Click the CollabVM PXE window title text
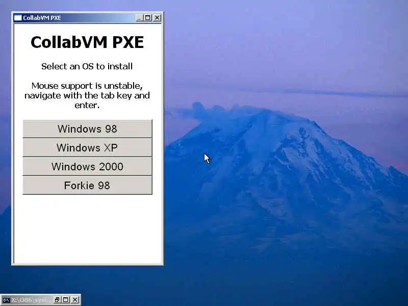This screenshot has width=408, height=306. (x=42, y=18)
